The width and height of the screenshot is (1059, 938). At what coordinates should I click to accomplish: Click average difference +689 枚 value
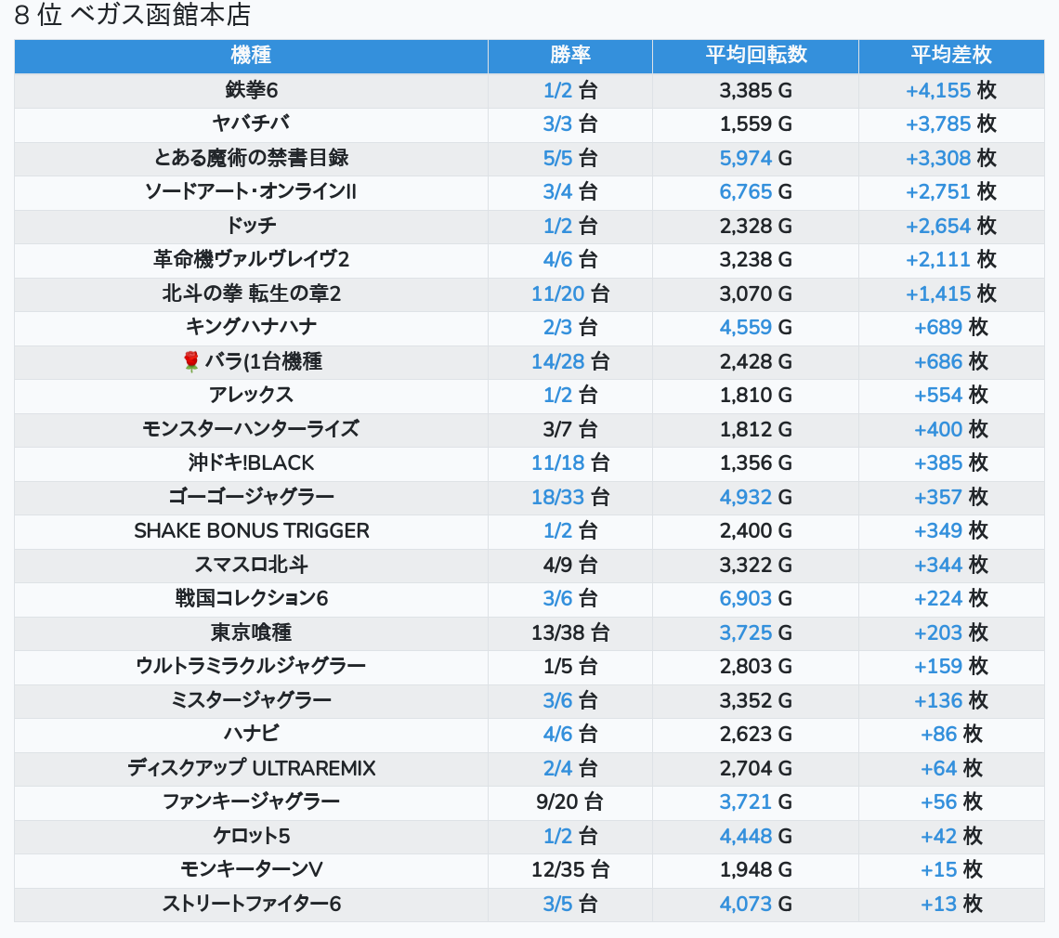[951, 328]
